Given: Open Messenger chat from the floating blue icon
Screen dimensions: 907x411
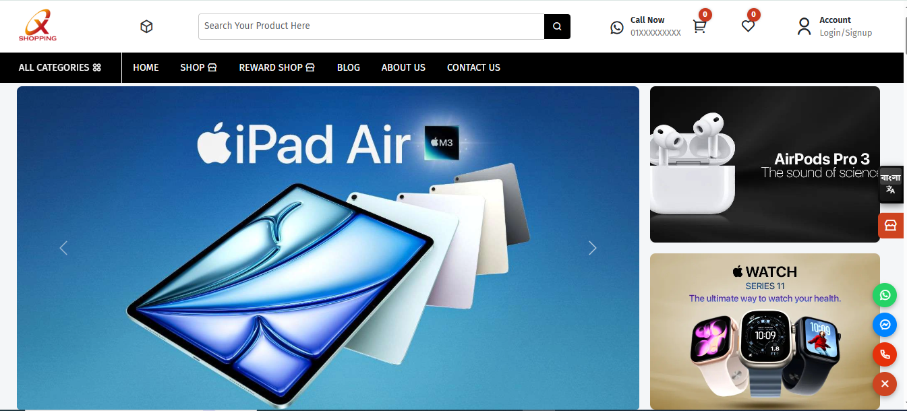Looking at the screenshot, I should coord(884,325).
